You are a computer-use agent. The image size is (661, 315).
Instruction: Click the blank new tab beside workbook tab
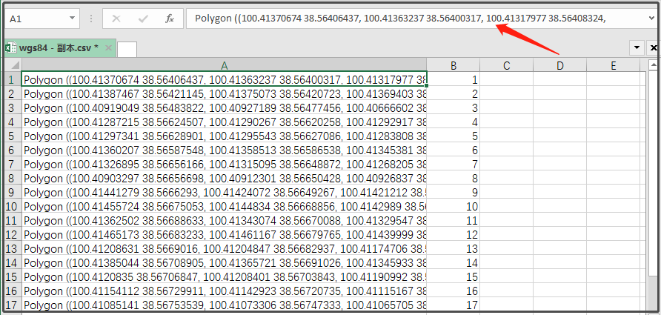[x=127, y=49]
